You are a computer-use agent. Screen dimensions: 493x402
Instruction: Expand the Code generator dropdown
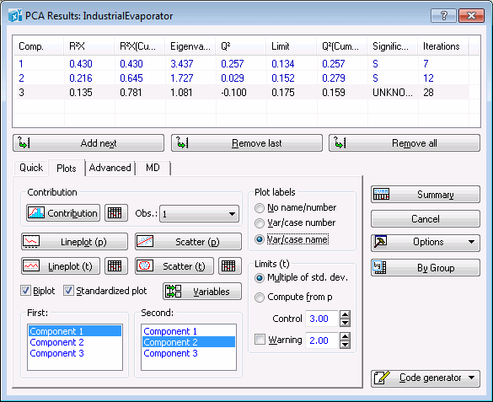426,378
